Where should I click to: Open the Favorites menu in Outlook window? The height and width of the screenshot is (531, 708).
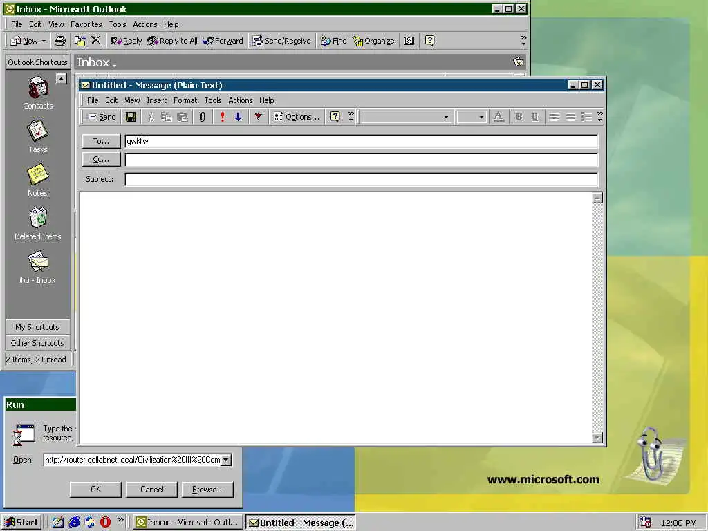[x=86, y=24]
